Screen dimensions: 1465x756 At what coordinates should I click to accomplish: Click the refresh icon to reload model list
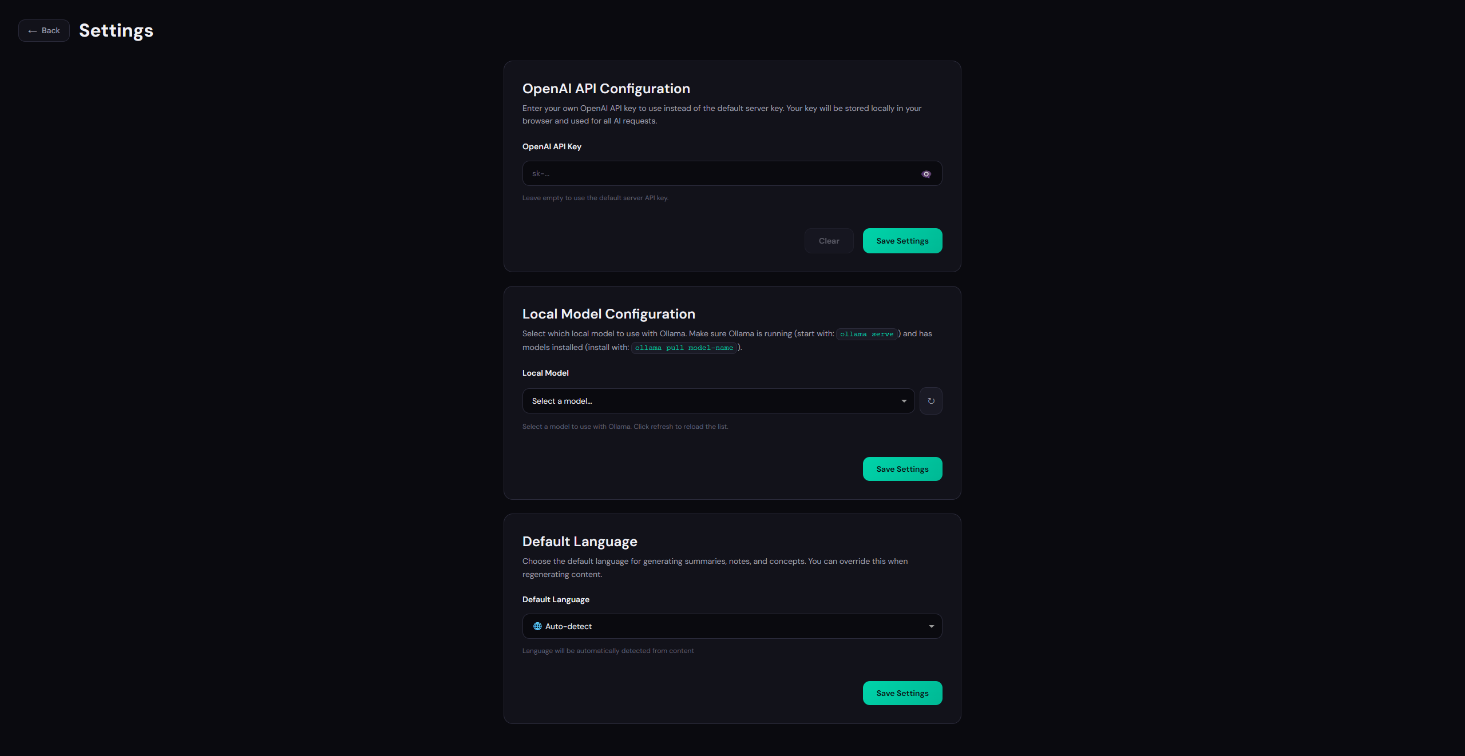point(931,401)
